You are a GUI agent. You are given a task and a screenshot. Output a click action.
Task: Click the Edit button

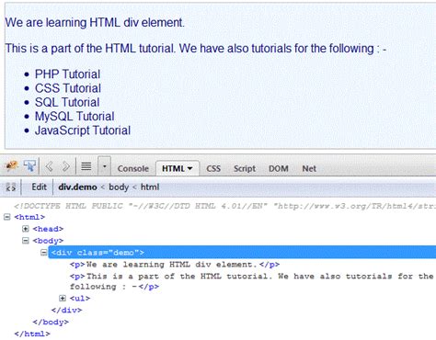(40, 187)
